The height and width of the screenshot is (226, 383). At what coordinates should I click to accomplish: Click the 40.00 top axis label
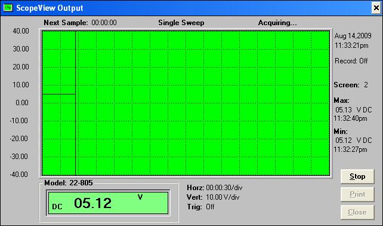21,31
